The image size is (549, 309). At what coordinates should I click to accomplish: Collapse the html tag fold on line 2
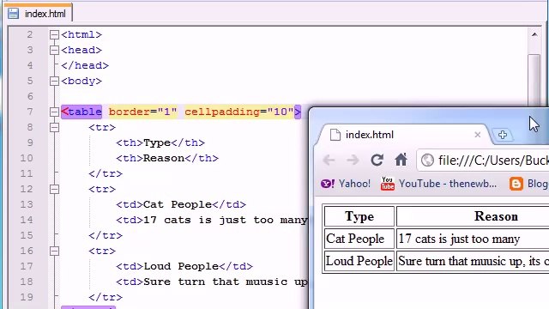[x=54, y=34]
